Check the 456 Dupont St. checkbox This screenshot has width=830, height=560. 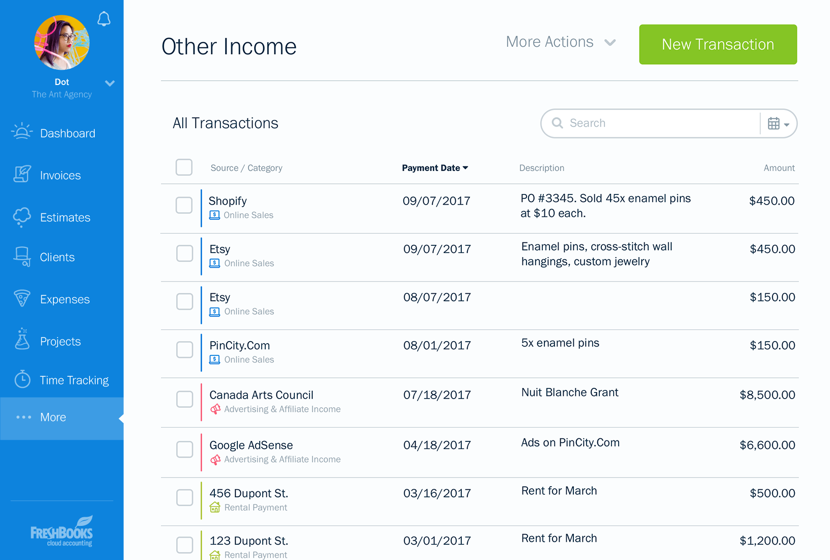coord(184,497)
